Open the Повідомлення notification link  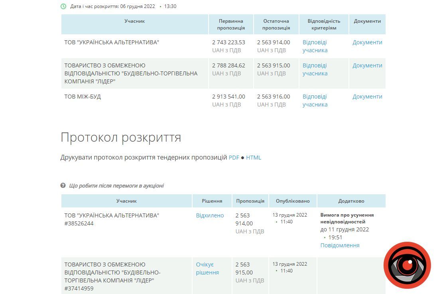point(339,246)
